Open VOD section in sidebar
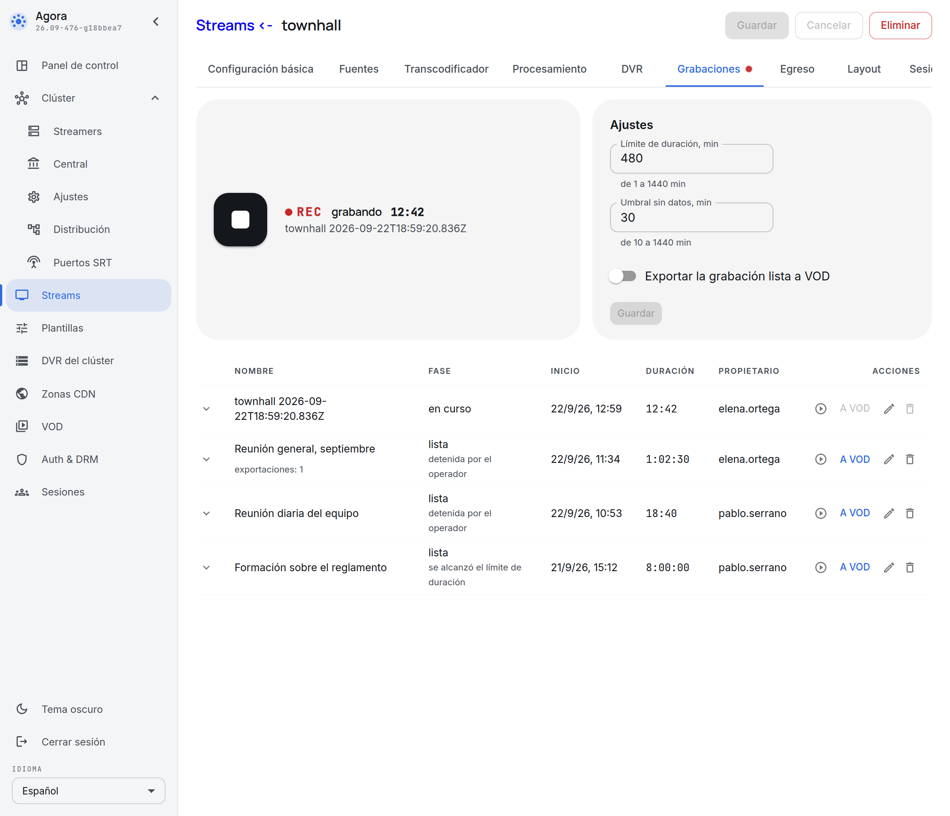This screenshot has width=950, height=816. pyautogui.click(x=89, y=427)
